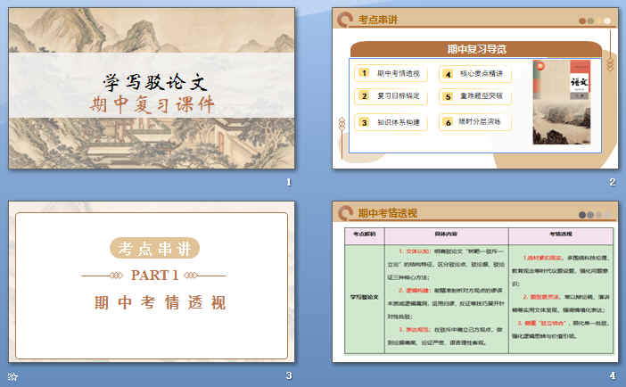Click the slide number 1 label
The image size is (626, 387).
289,182
